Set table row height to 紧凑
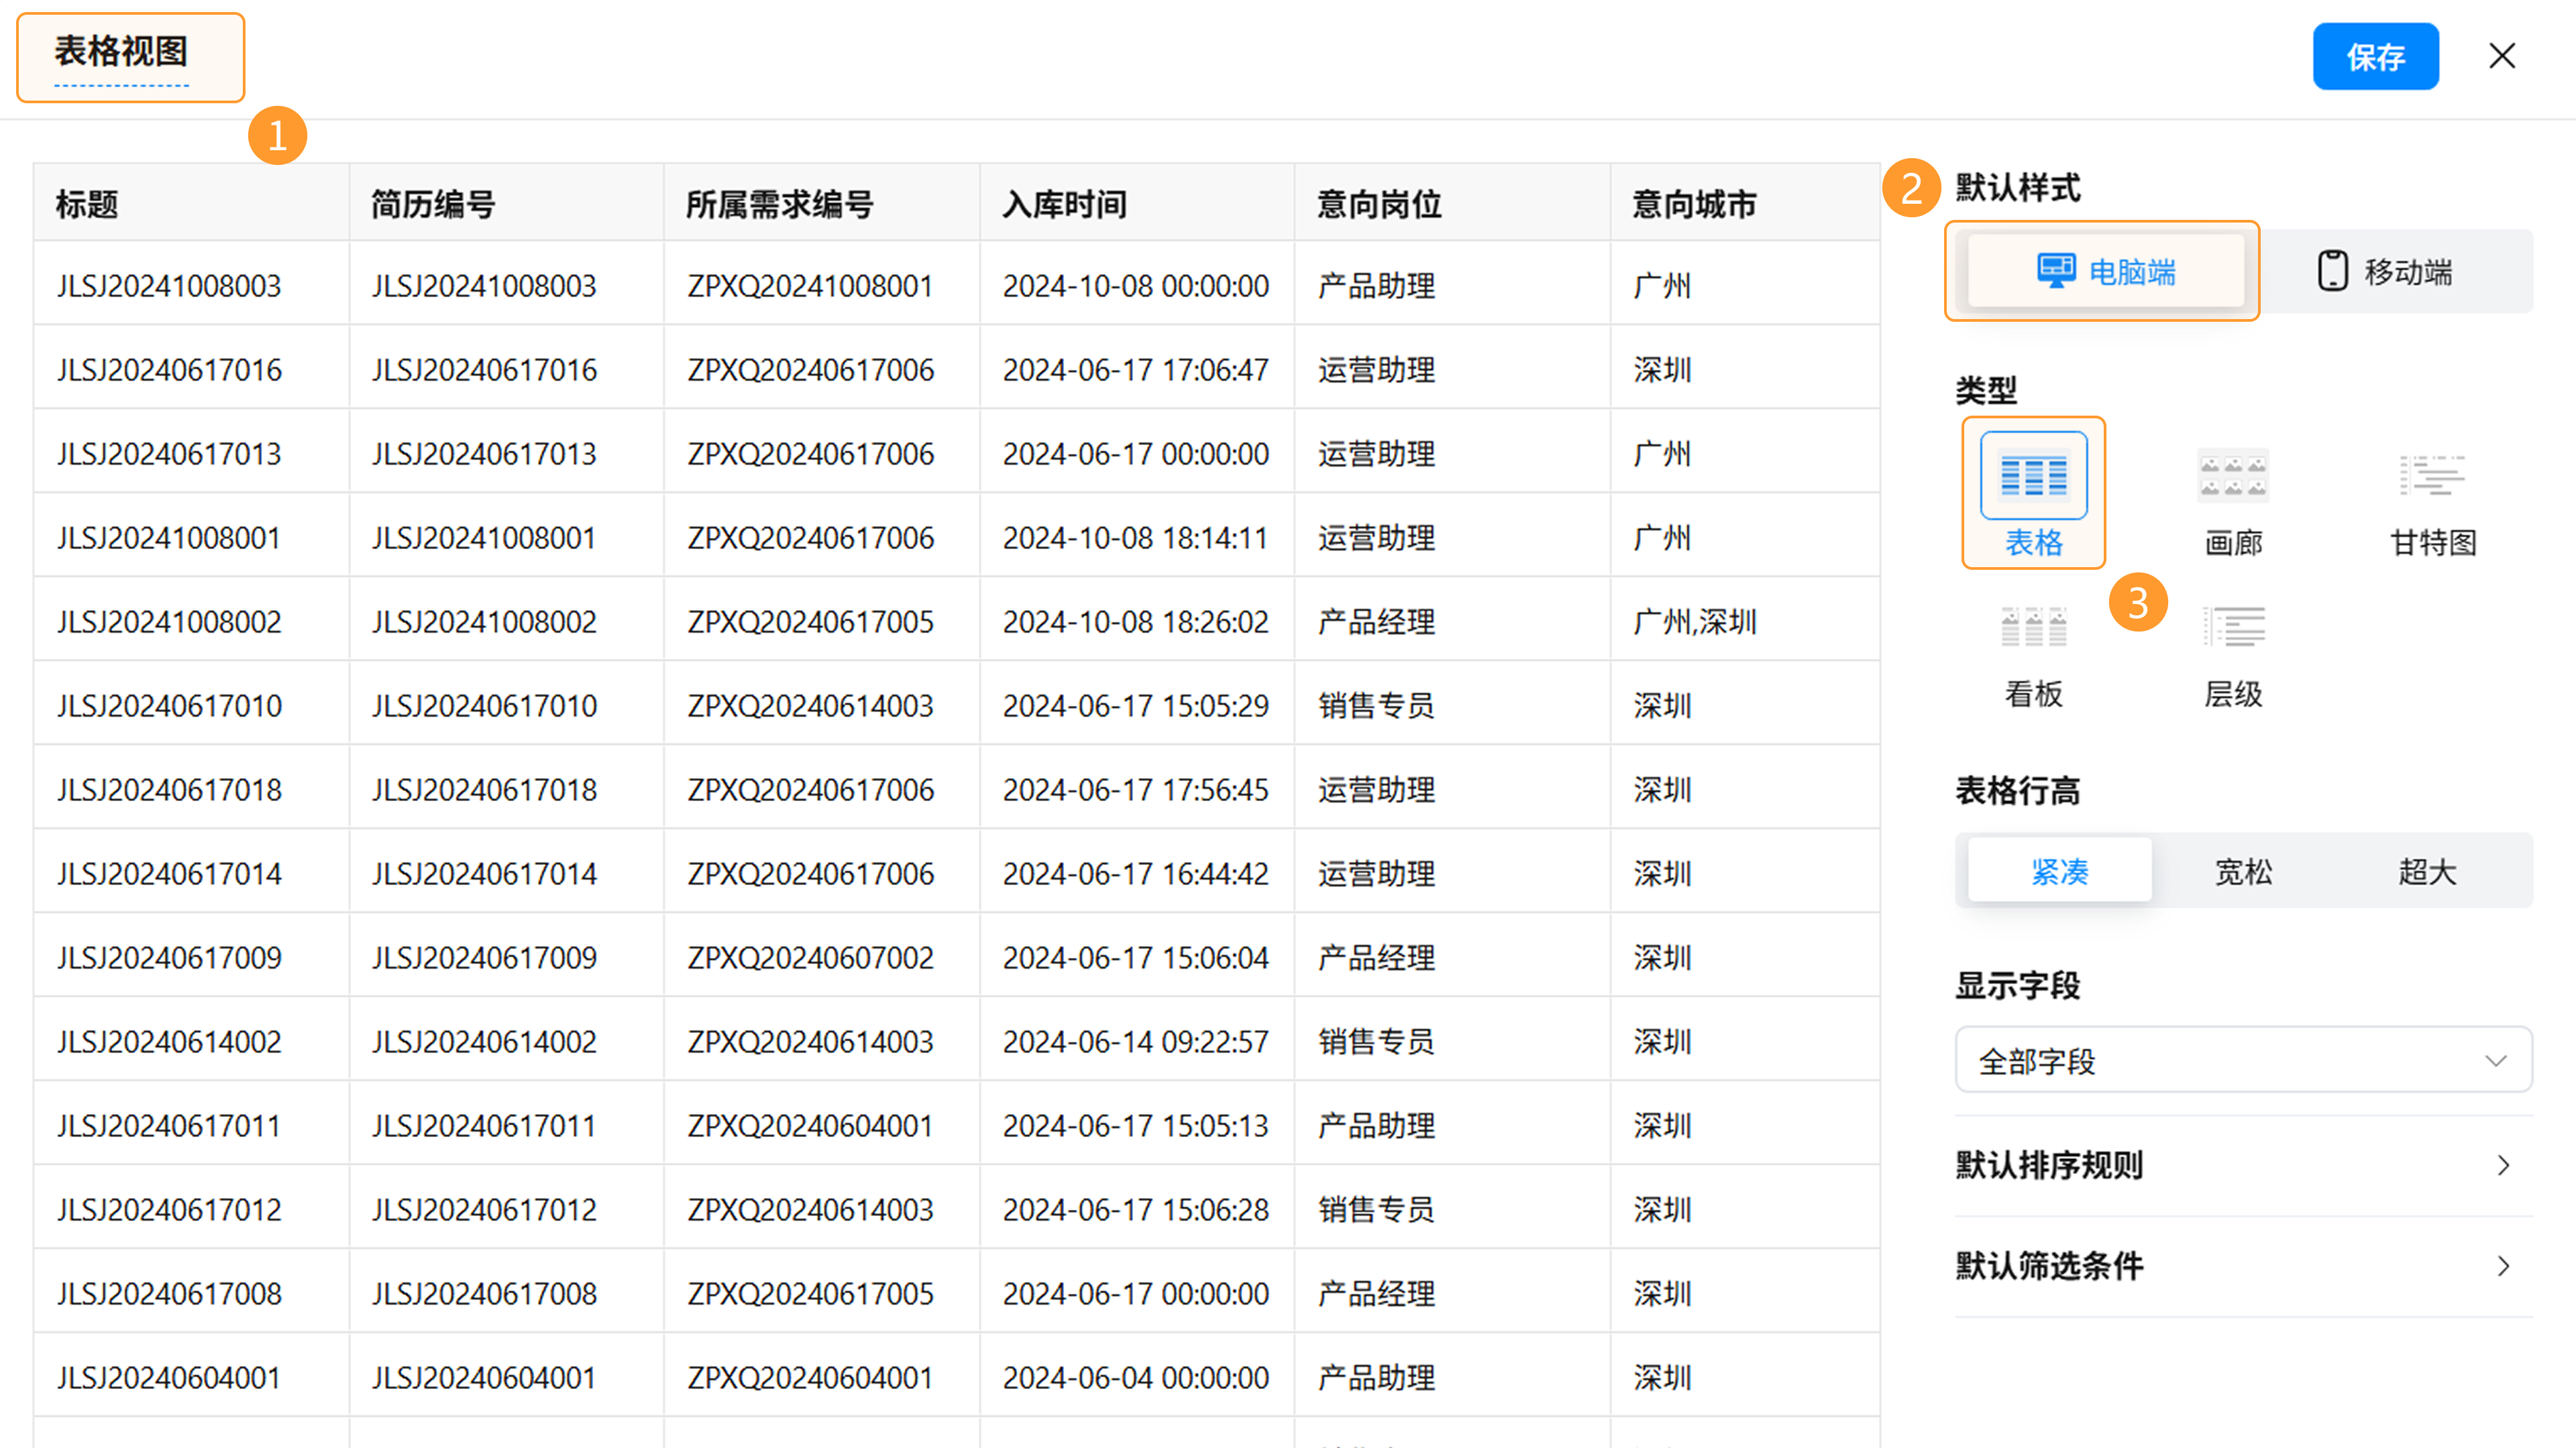 click(x=2059, y=871)
